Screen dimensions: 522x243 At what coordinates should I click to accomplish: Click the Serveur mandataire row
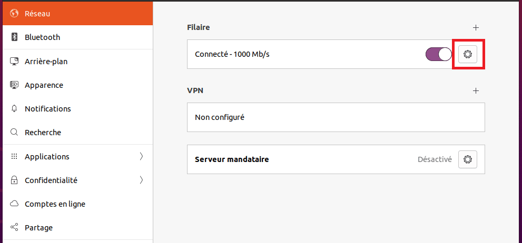336,159
